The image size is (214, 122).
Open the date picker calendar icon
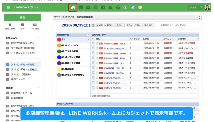(93, 25)
